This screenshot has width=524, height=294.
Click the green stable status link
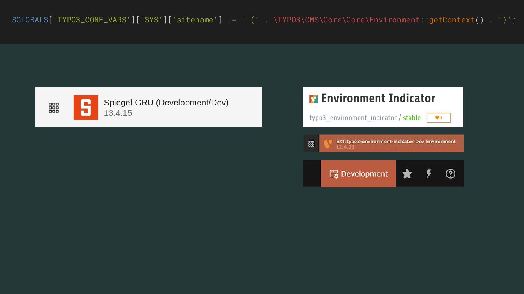(412, 118)
